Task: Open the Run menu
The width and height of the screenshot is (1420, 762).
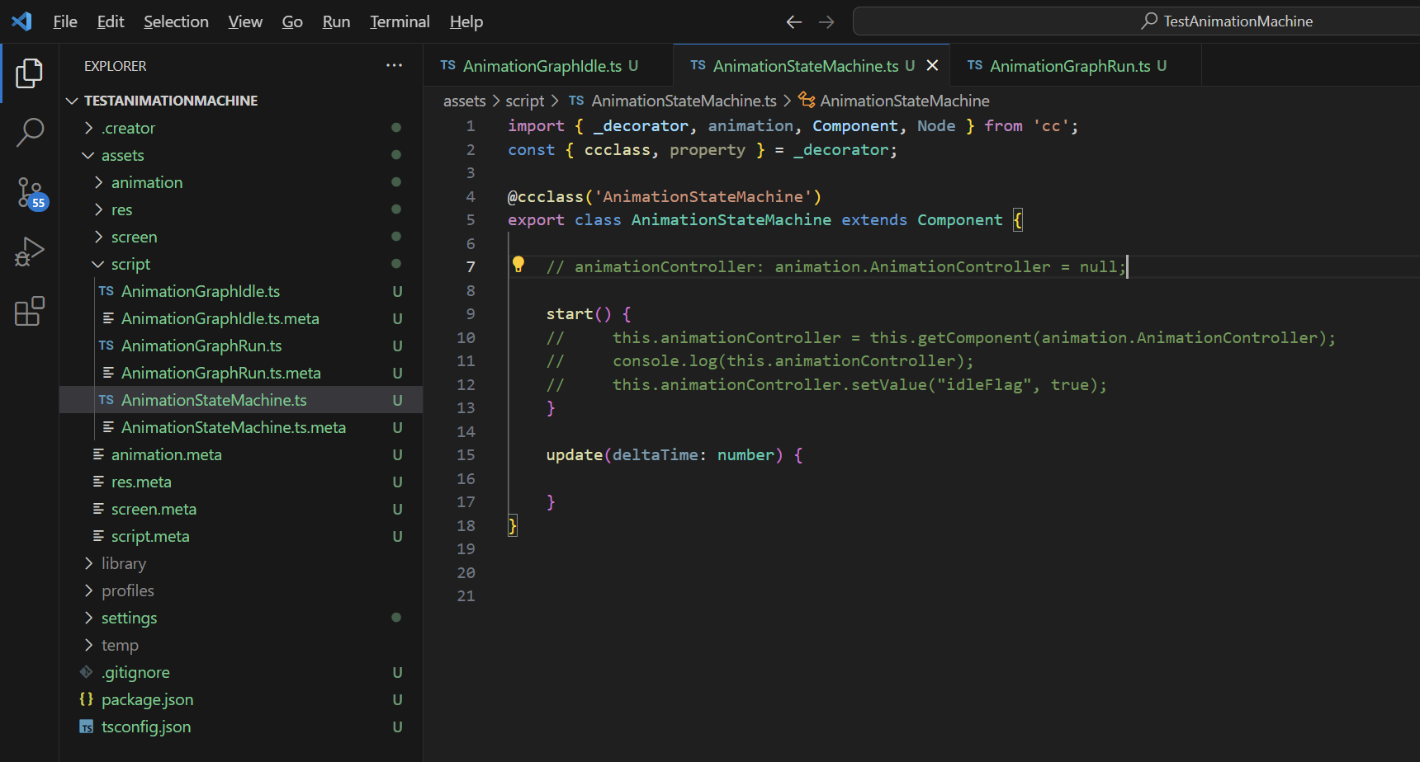Action: click(x=336, y=21)
